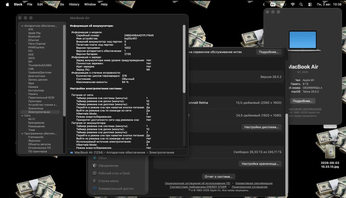This screenshot has height=198, width=346.
Task: Select Брандмауэр in sidebar
Action: (36, 123)
